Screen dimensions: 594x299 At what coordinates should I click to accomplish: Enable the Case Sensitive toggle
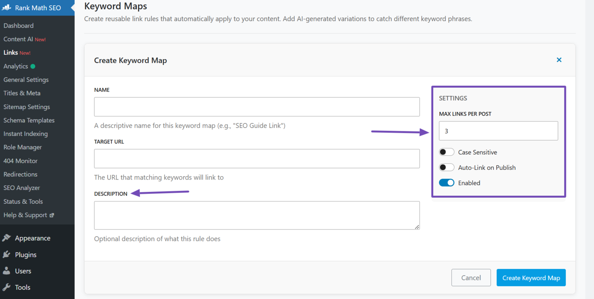[x=446, y=152]
